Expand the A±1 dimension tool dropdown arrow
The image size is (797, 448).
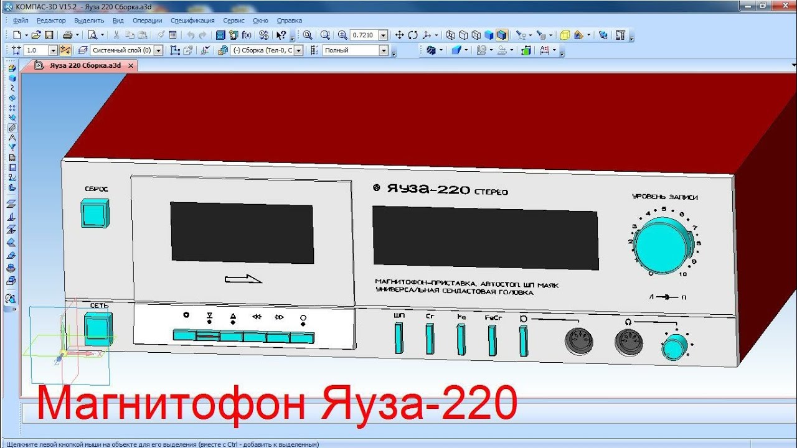(x=554, y=50)
